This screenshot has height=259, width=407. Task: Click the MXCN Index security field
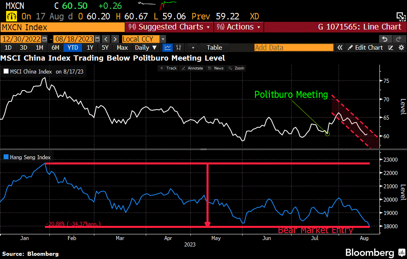[62, 27]
